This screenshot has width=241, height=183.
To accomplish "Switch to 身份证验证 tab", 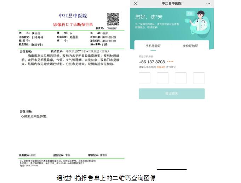I will pyautogui.click(x=190, y=46).
